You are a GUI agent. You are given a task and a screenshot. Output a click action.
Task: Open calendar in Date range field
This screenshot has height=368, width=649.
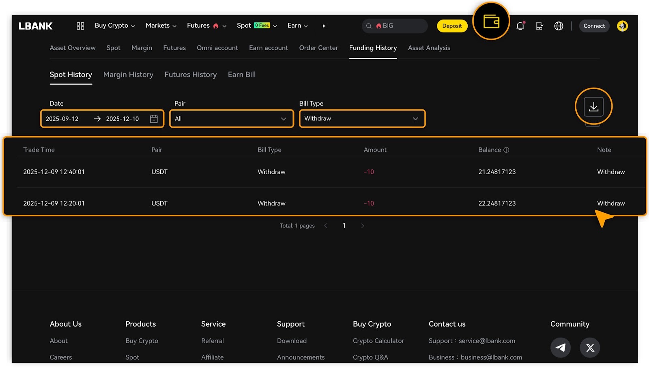pos(154,119)
